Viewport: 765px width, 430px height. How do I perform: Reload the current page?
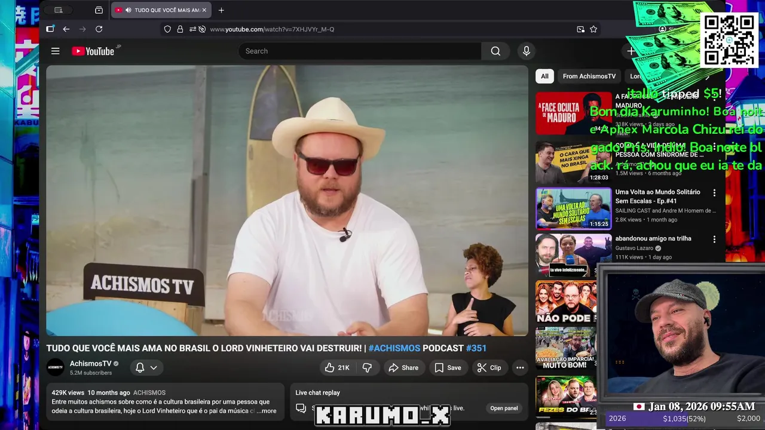(99, 29)
